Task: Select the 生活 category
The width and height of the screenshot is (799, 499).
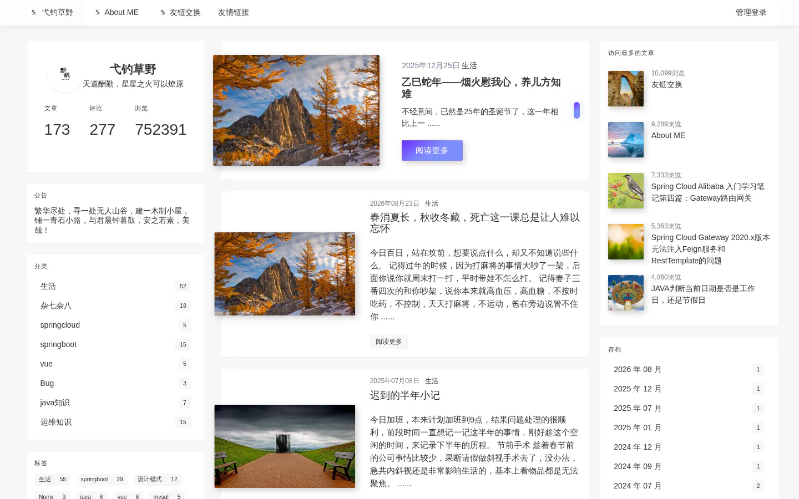Action: [115, 286]
